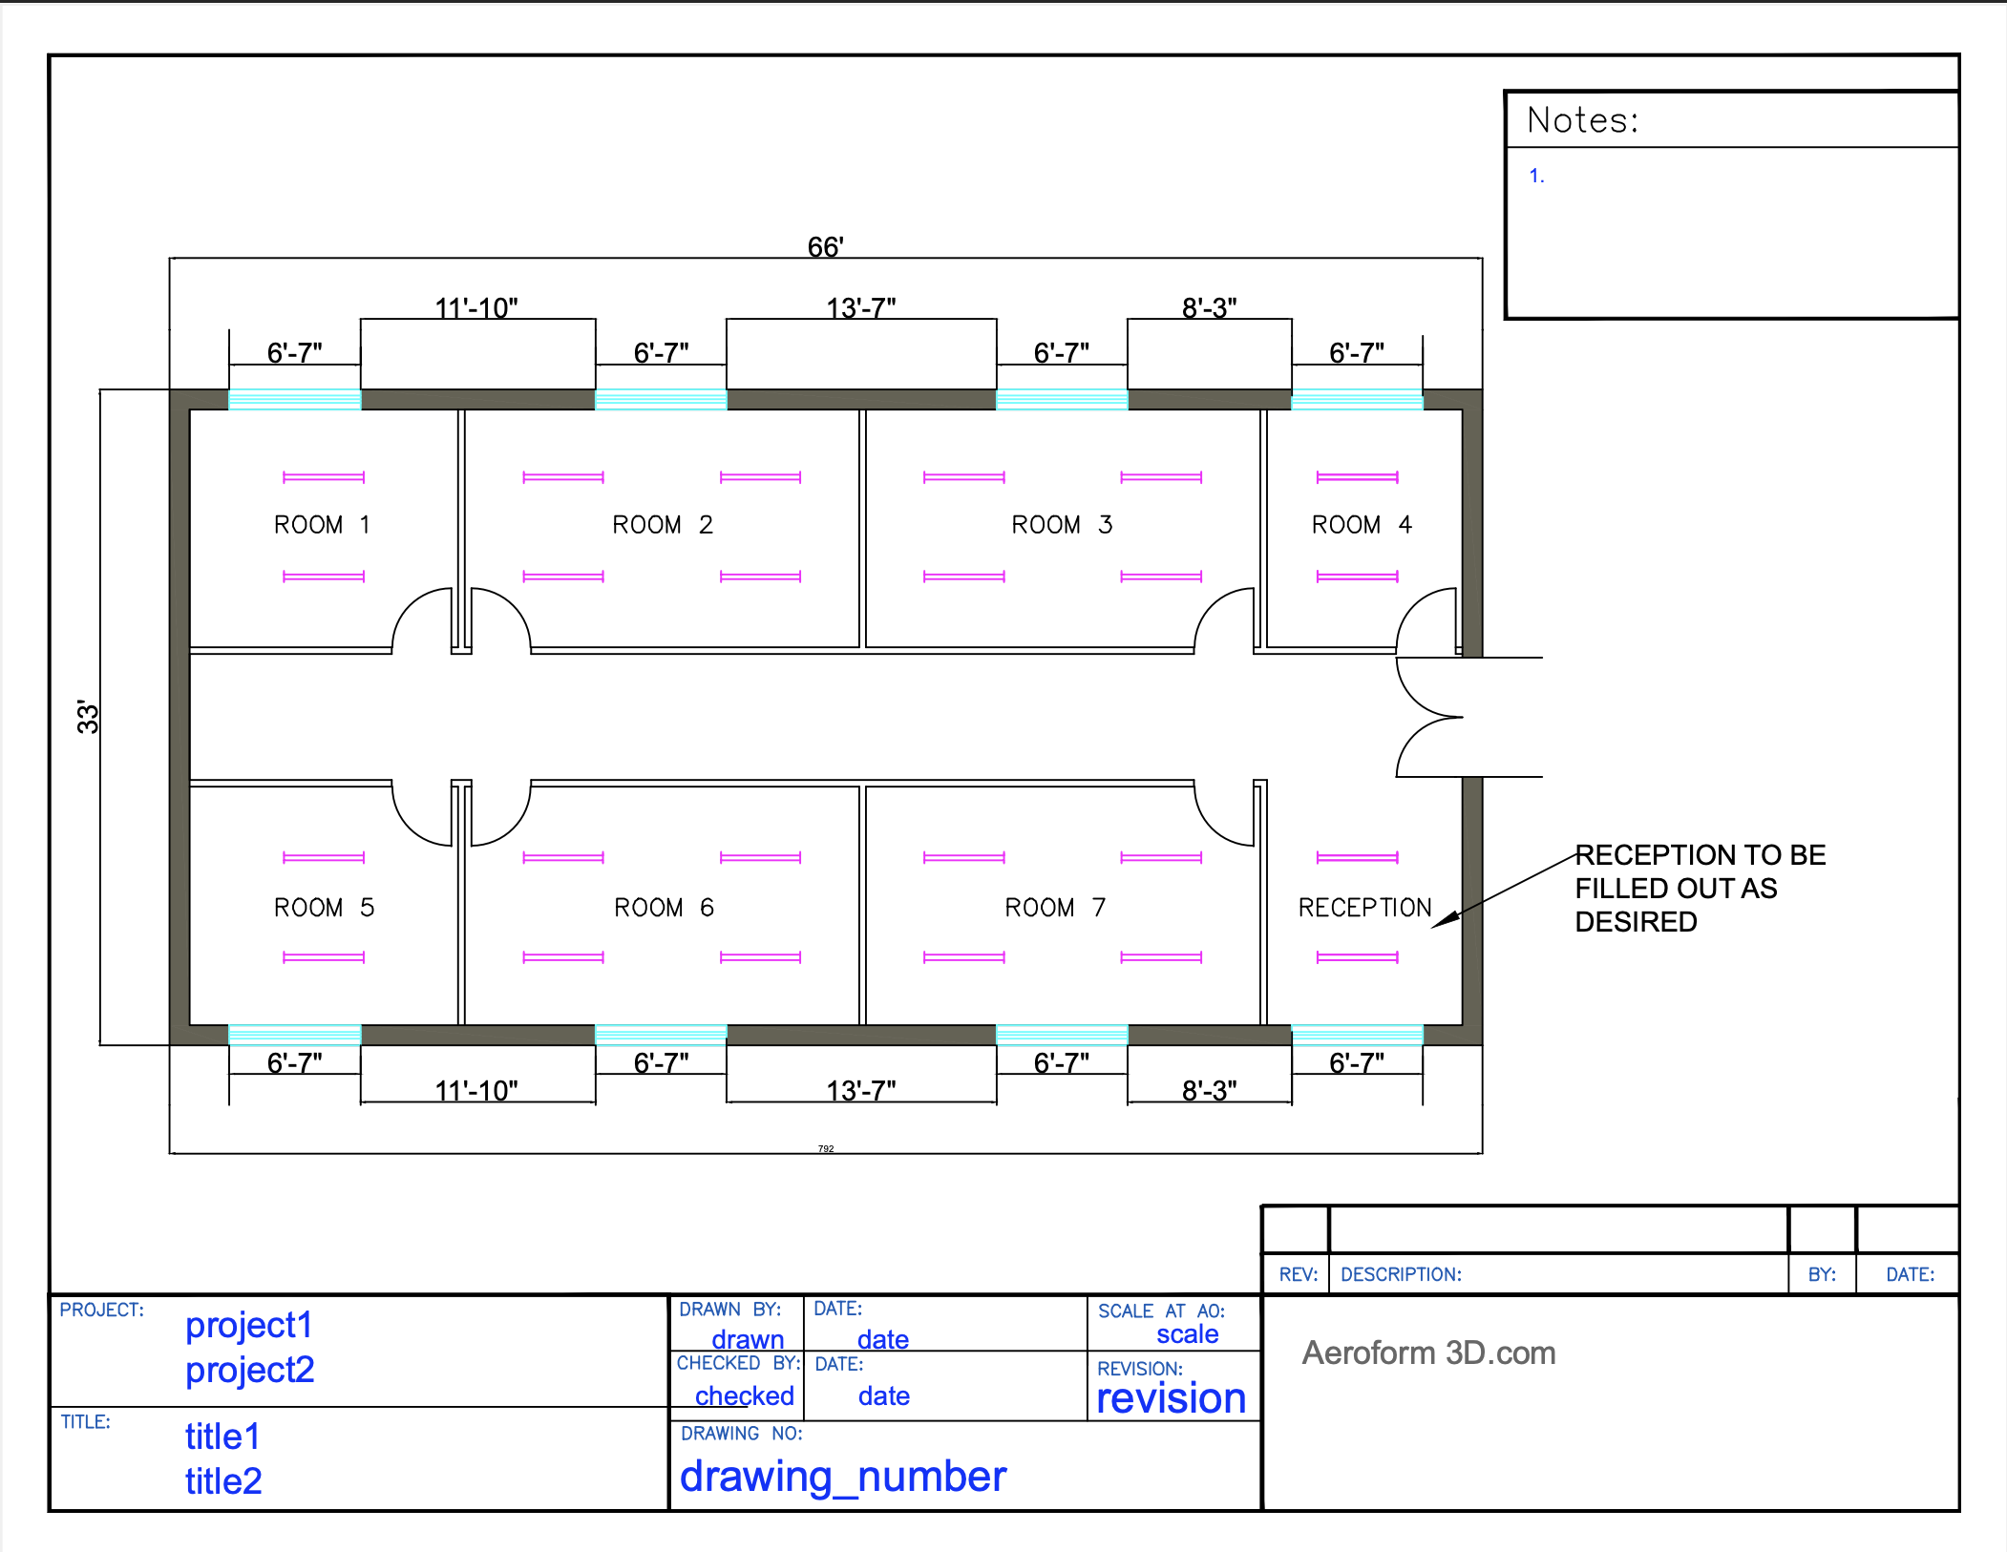Click the 33' height dimension text
The height and width of the screenshot is (1552, 2007).
coord(88,716)
